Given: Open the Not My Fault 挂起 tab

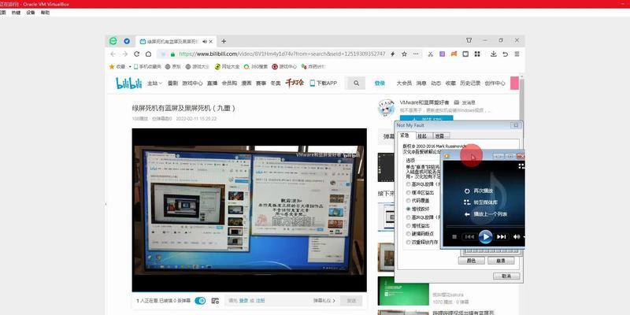Looking at the screenshot, I should click(423, 135).
